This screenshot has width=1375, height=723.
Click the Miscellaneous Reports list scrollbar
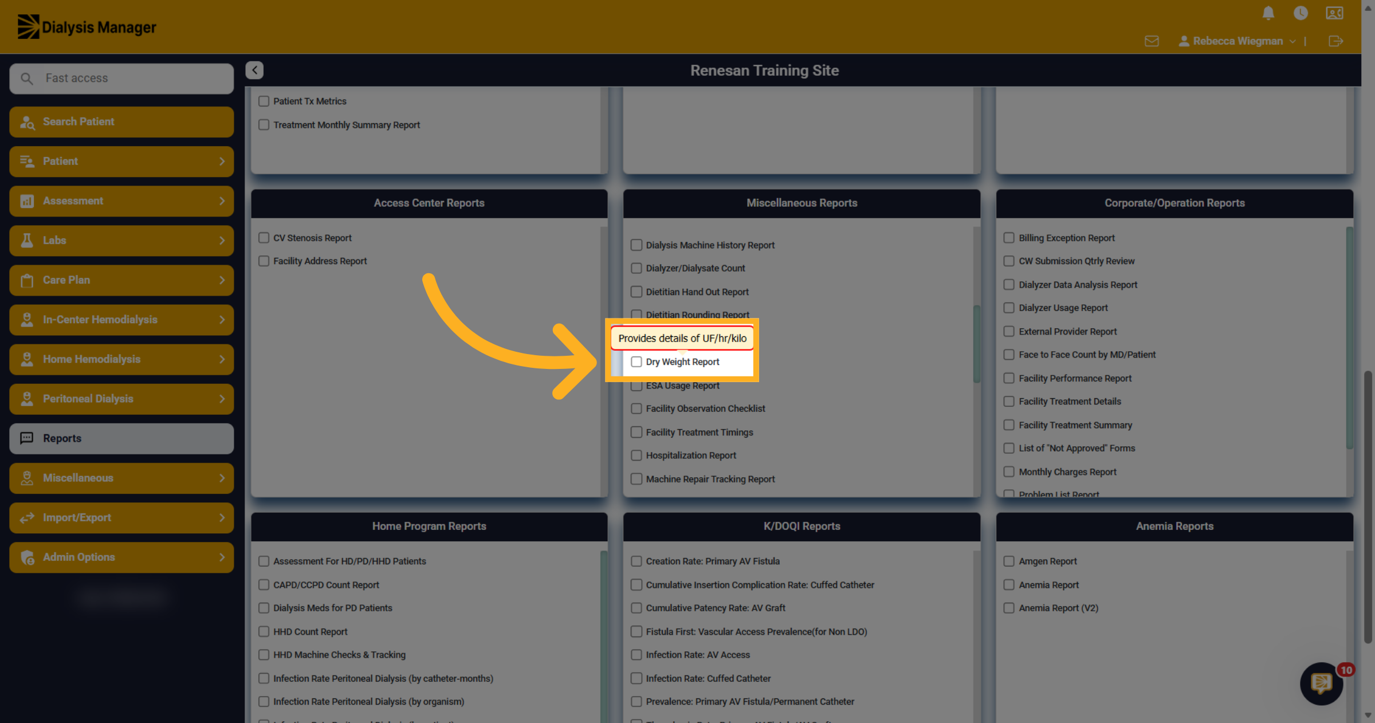pos(977,344)
